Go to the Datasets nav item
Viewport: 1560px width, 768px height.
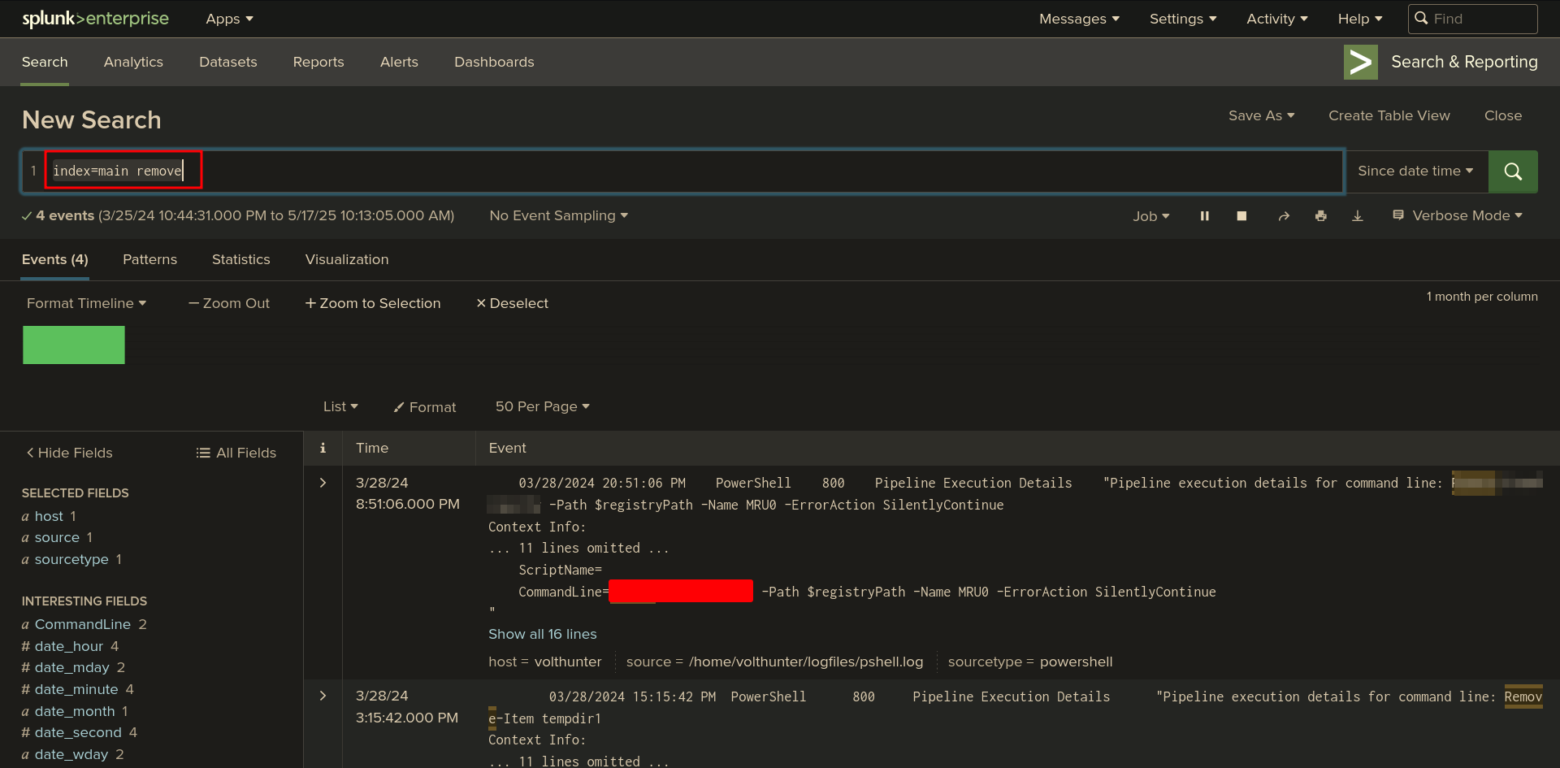point(228,62)
